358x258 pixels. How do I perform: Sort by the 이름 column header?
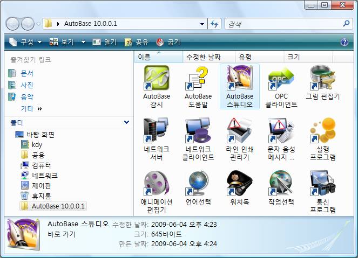(x=159, y=57)
